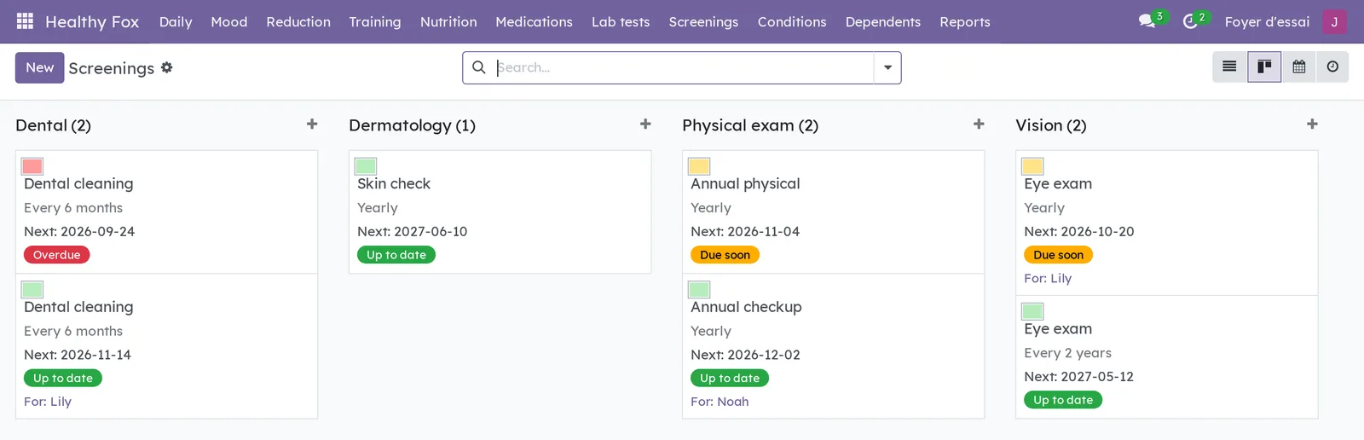Click the search magnifier icon

(x=479, y=67)
